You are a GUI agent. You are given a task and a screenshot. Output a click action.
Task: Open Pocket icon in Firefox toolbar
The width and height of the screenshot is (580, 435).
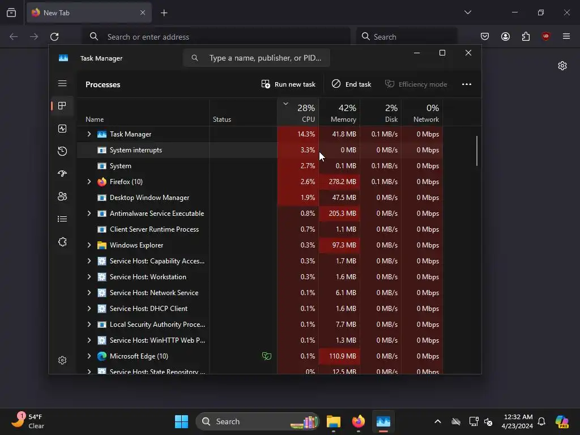coord(485,36)
